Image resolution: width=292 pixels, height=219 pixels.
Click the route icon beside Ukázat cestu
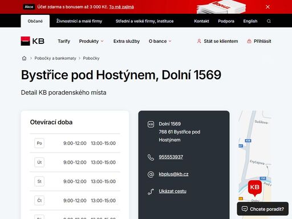click(x=151, y=192)
